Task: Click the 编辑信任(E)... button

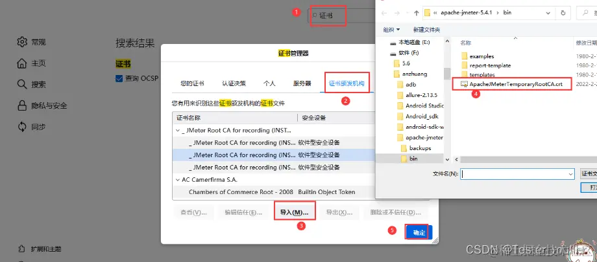Action: [244, 212]
